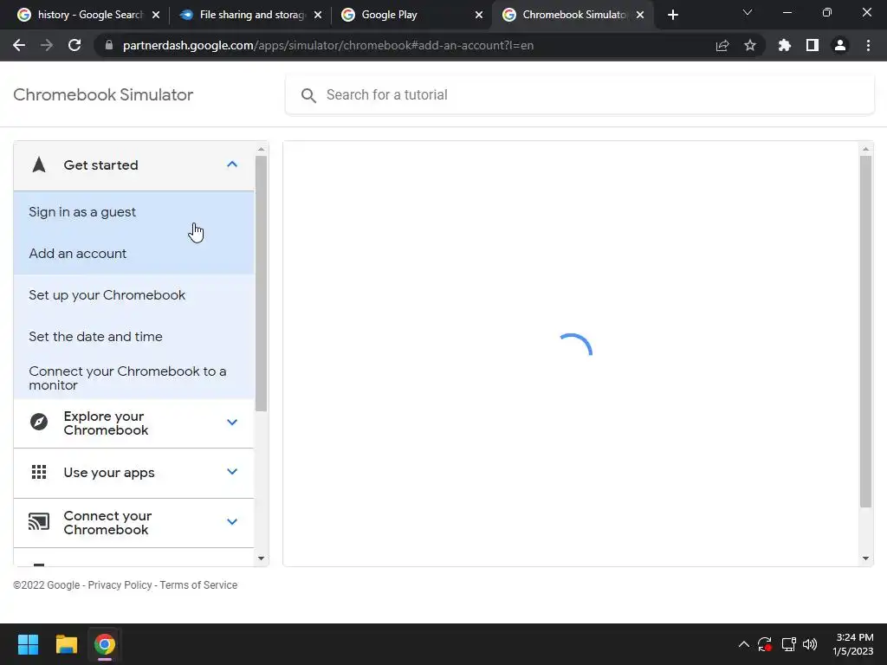The image size is (887, 665).
Task: Close the history - Google Search tab
Action: pyautogui.click(x=156, y=15)
